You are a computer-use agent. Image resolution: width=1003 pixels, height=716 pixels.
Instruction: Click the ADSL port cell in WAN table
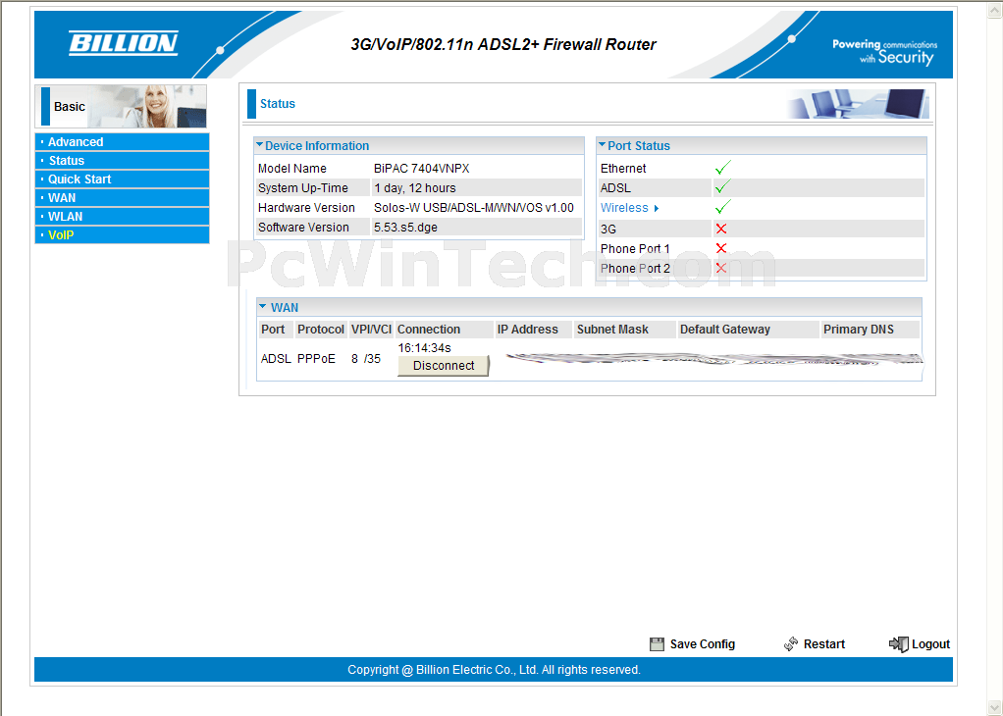click(276, 359)
